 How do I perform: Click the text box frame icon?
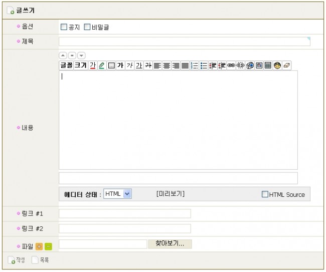pyautogui.click(x=111, y=66)
